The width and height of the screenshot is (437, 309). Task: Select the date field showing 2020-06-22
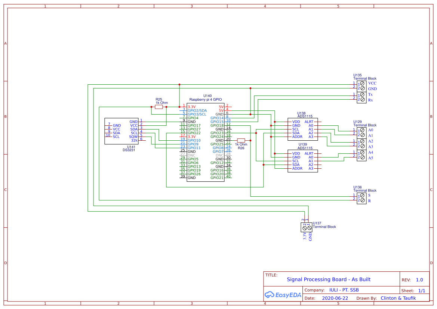coord(335,298)
